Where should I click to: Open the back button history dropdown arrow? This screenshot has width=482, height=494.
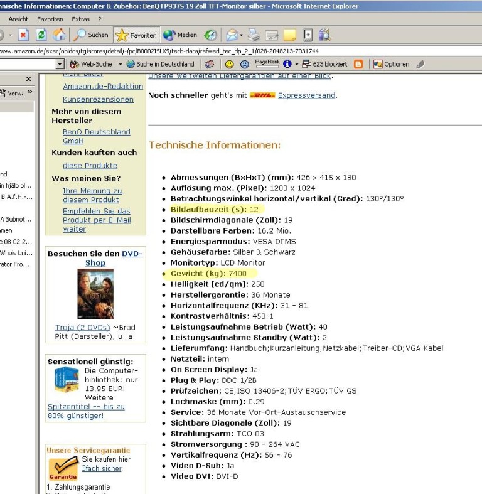(x=10, y=35)
